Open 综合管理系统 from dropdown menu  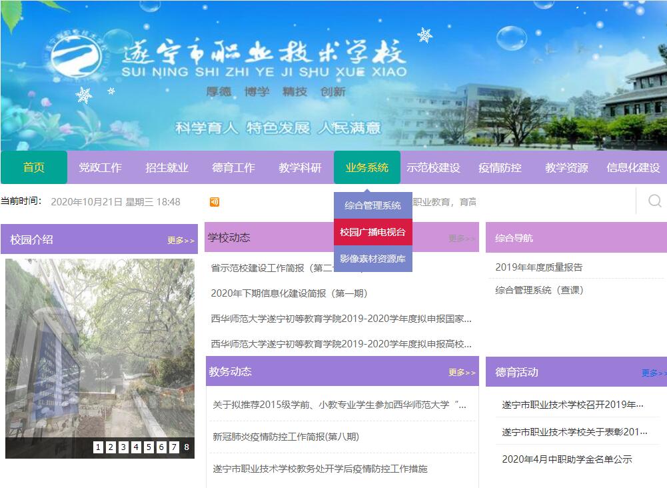point(372,205)
